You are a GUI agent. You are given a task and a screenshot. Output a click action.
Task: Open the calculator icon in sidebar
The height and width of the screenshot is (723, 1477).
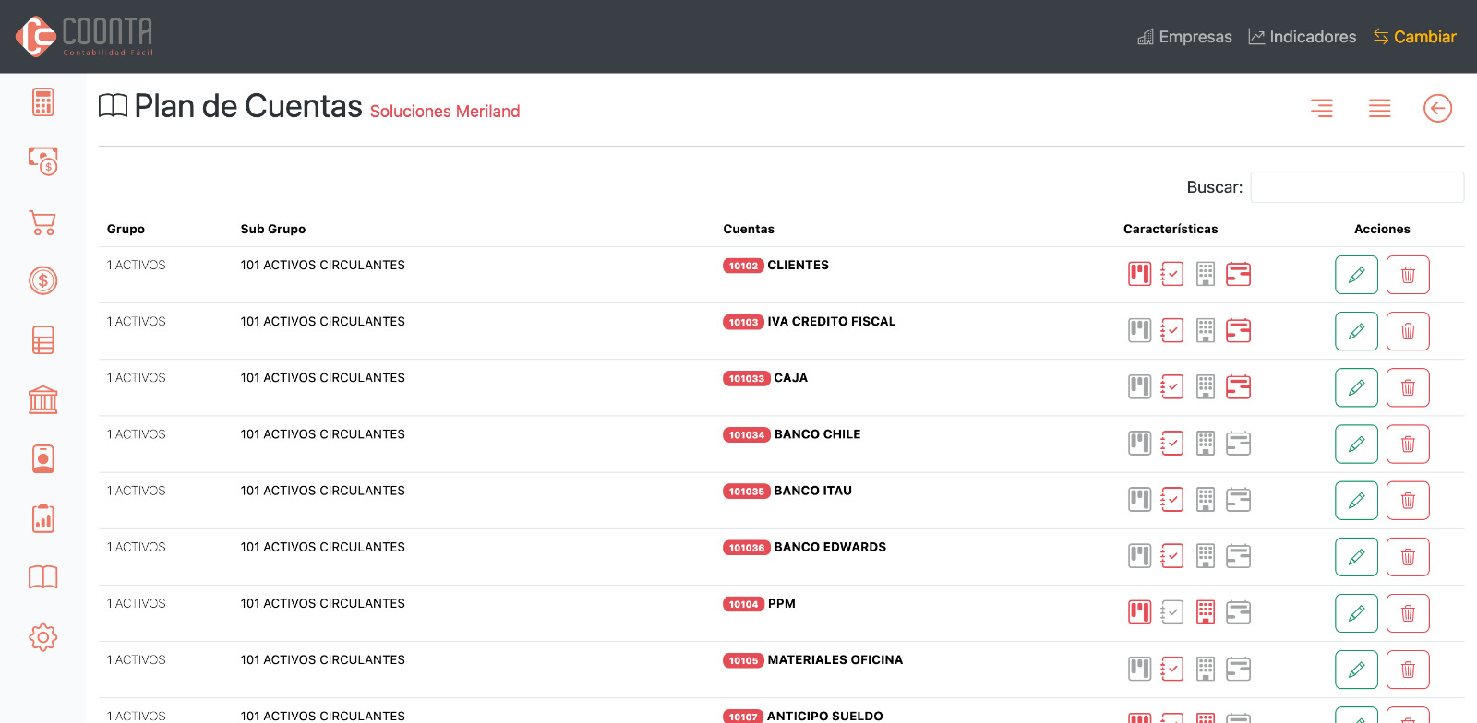(x=42, y=102)
